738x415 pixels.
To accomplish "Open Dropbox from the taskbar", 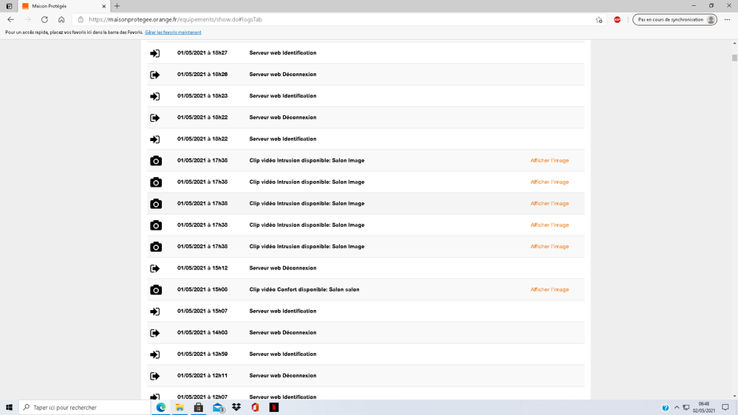I will click(236, 407).
